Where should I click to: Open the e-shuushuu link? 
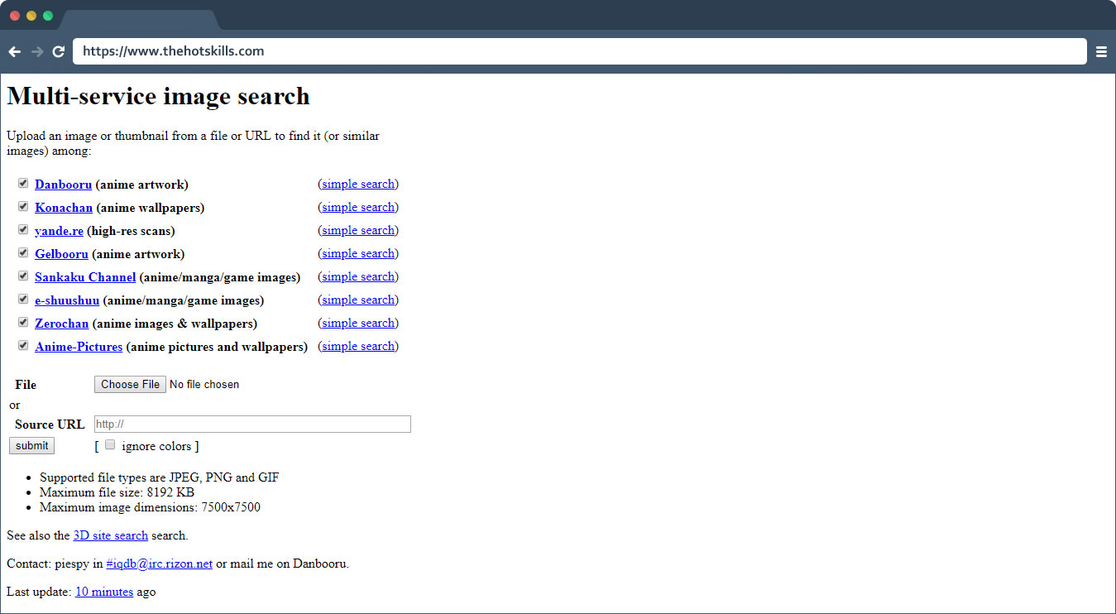coord(67,300)
